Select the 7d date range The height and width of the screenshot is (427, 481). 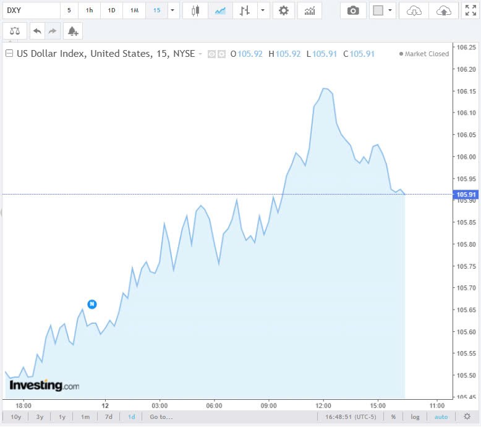coord(109,417)
